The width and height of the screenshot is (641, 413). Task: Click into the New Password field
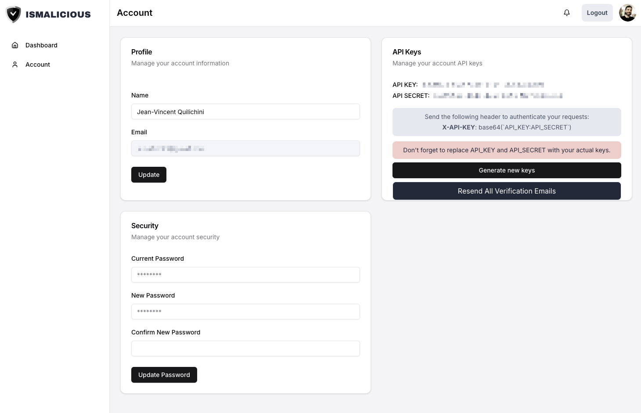pyautogui.click(x=245, y=312)
